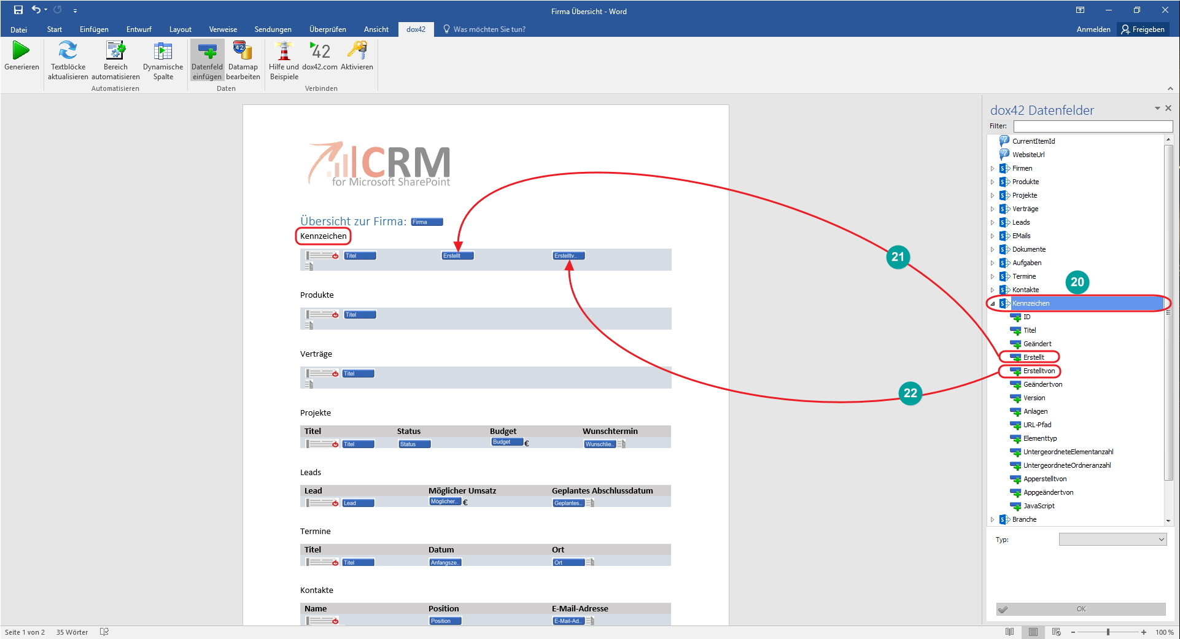Select CurrentItemId data field
The height and width of the screenshot is (639, 1180).
pos(1033,141)
